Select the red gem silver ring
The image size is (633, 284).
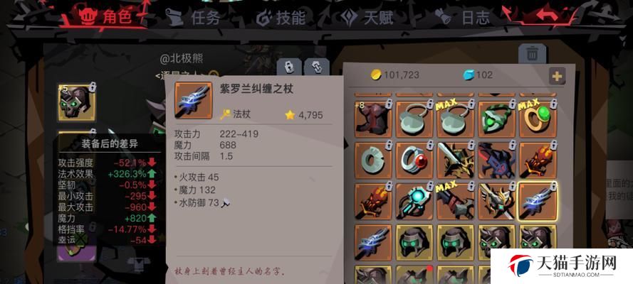tap(414, 160)
